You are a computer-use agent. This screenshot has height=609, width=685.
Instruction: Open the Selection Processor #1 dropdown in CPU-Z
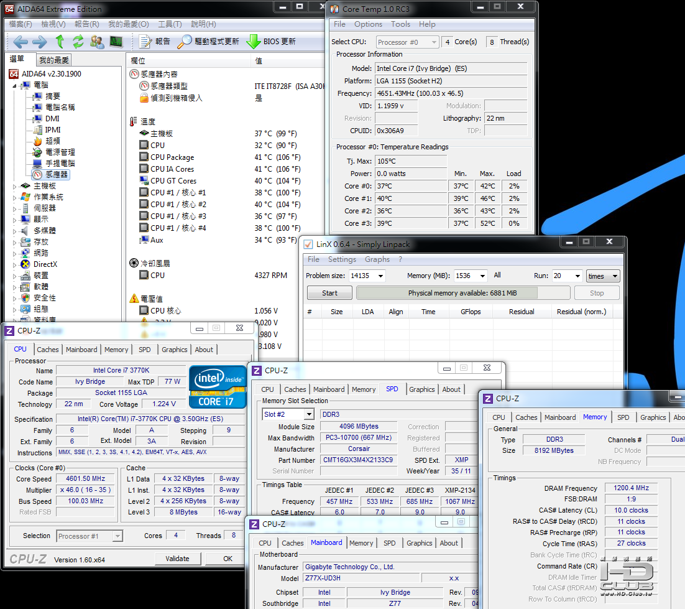point(90,536)
